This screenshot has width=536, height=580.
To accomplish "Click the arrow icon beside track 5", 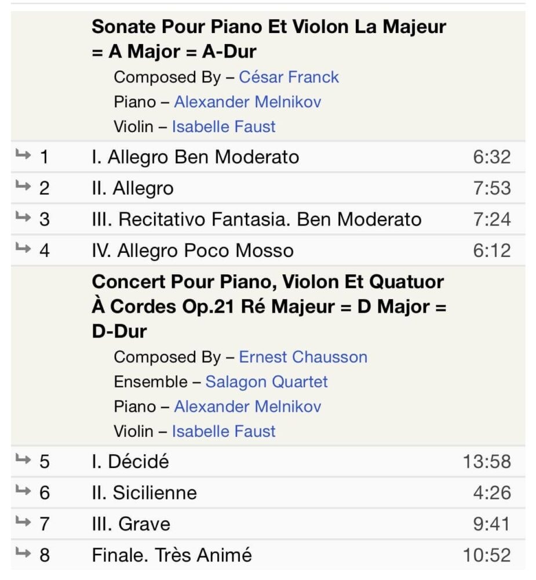I will [x=23, y=459].
